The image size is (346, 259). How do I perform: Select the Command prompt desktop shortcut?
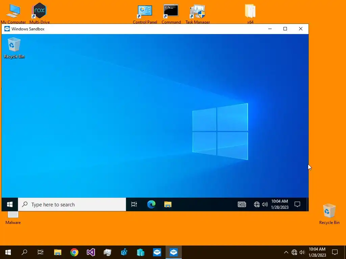click(171, 14)
